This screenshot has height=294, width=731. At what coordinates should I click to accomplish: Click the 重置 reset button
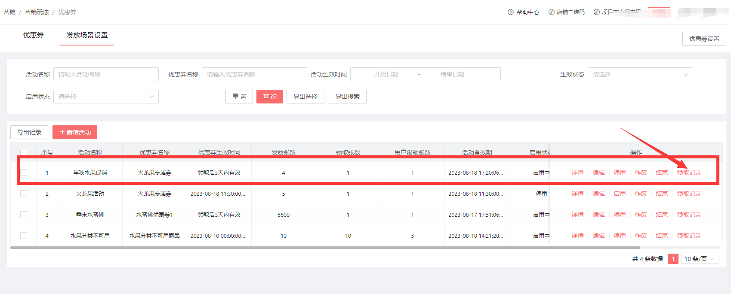click(239, 97)
